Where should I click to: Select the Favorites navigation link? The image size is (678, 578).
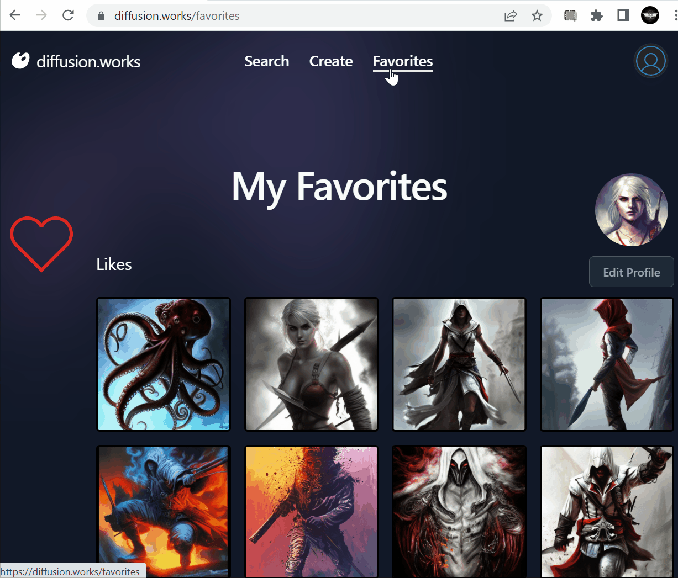point(402,61)
